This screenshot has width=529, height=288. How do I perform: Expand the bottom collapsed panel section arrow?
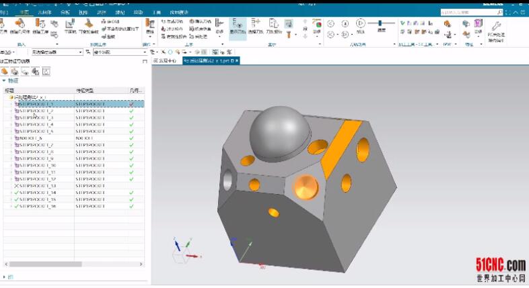tap(4, 276)
